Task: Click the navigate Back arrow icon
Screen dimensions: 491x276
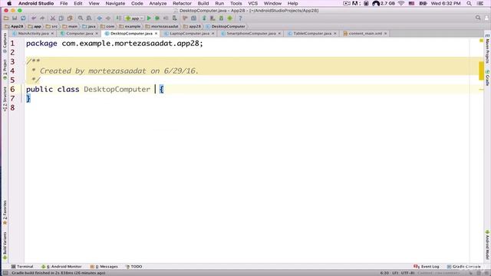Action: (100, 18)
